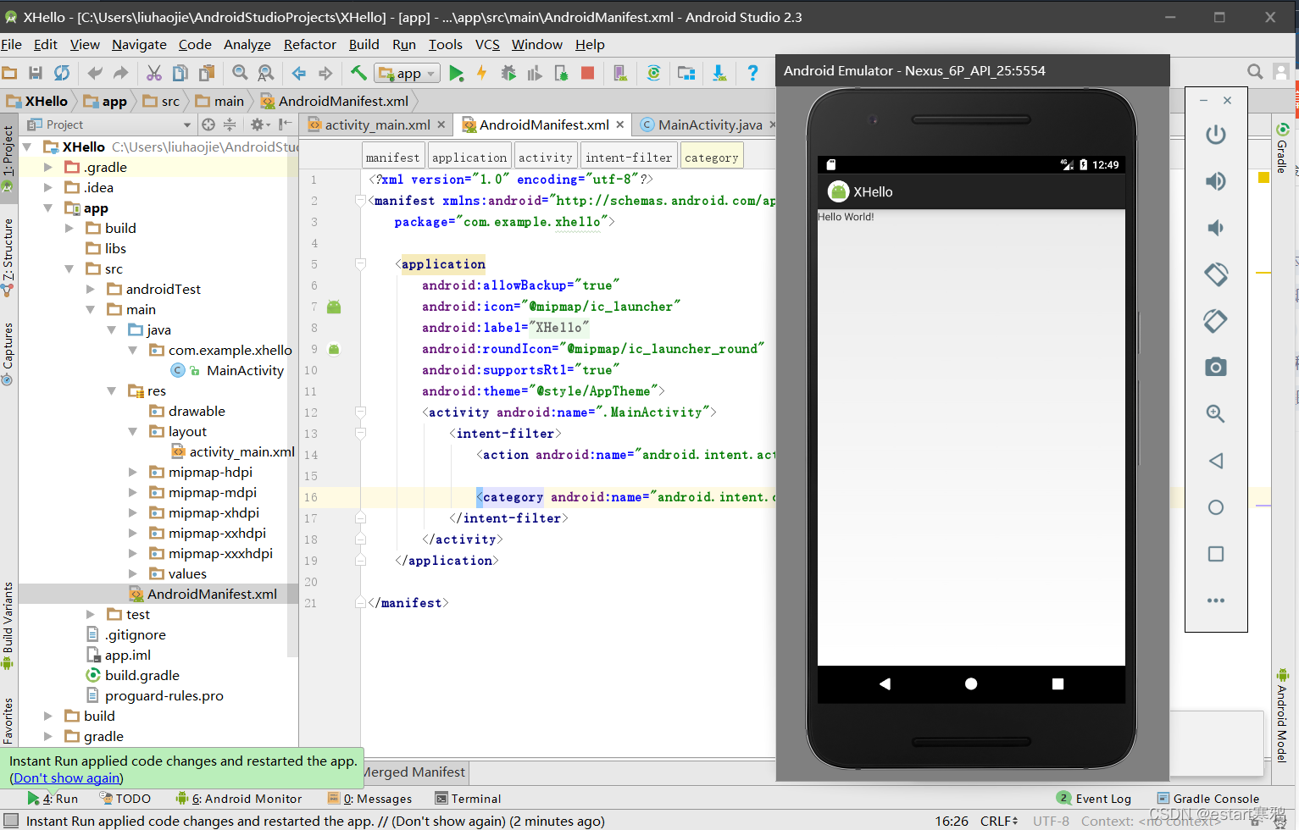Toggle the Android Model side panel
The height and width of the screenshot is (830, 1299).
[x=1282, y=717]
